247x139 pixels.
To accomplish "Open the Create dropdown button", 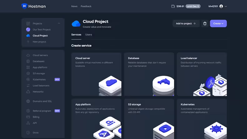I will pyautogui.click(x=218, y=23).
